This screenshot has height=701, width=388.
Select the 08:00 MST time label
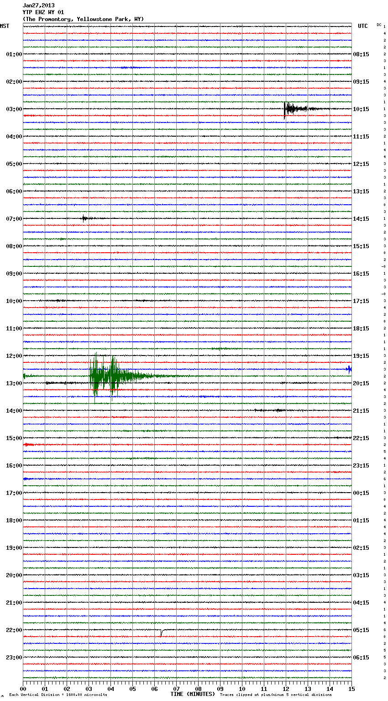(14, 246)
